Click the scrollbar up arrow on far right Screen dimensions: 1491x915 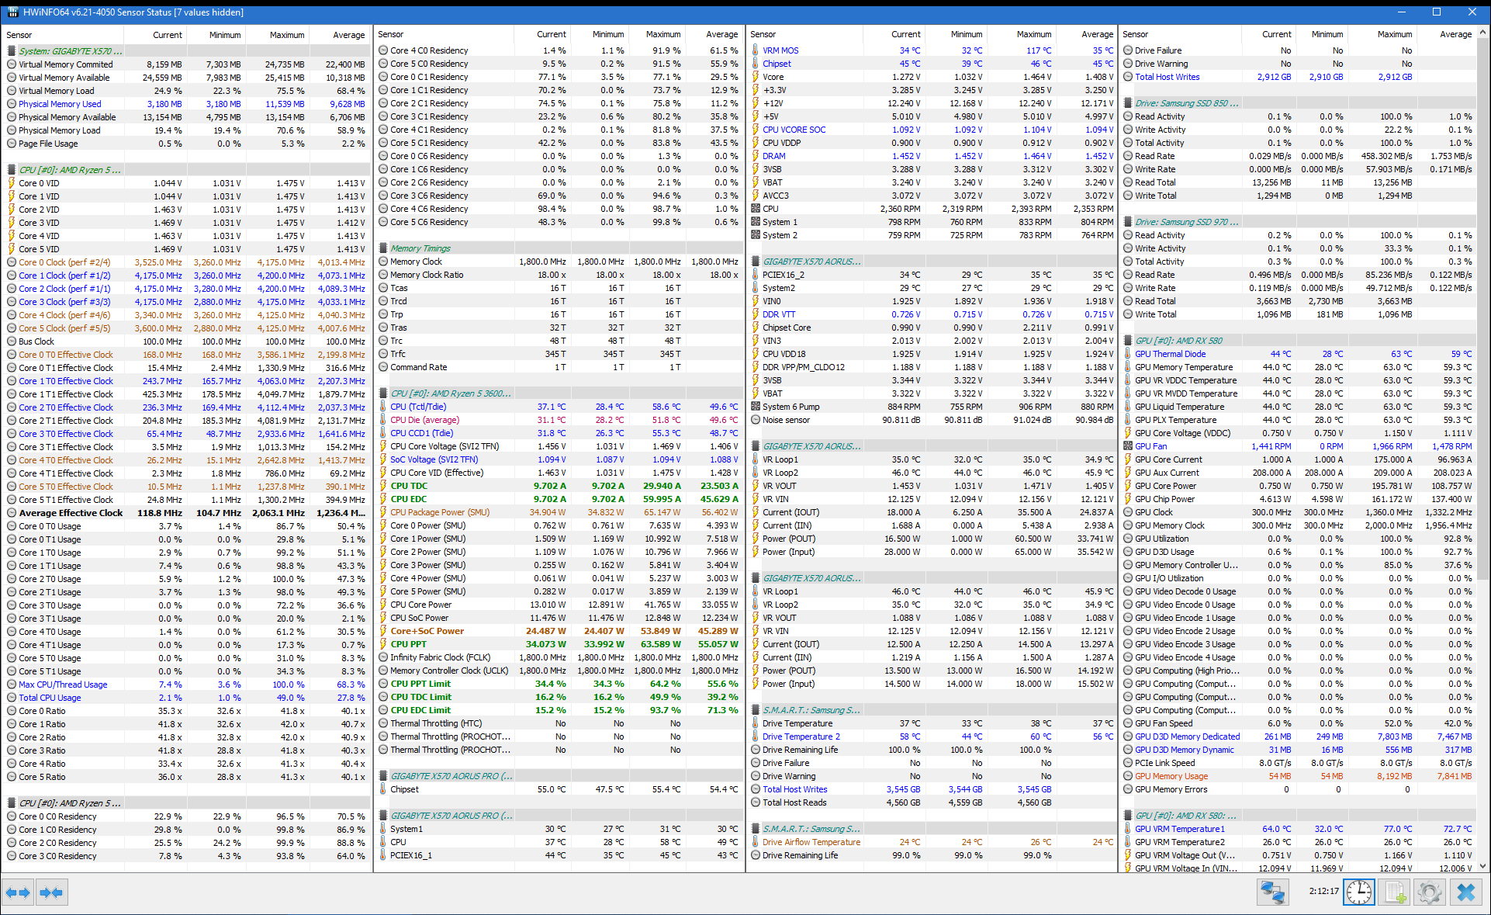(1483, 33)
